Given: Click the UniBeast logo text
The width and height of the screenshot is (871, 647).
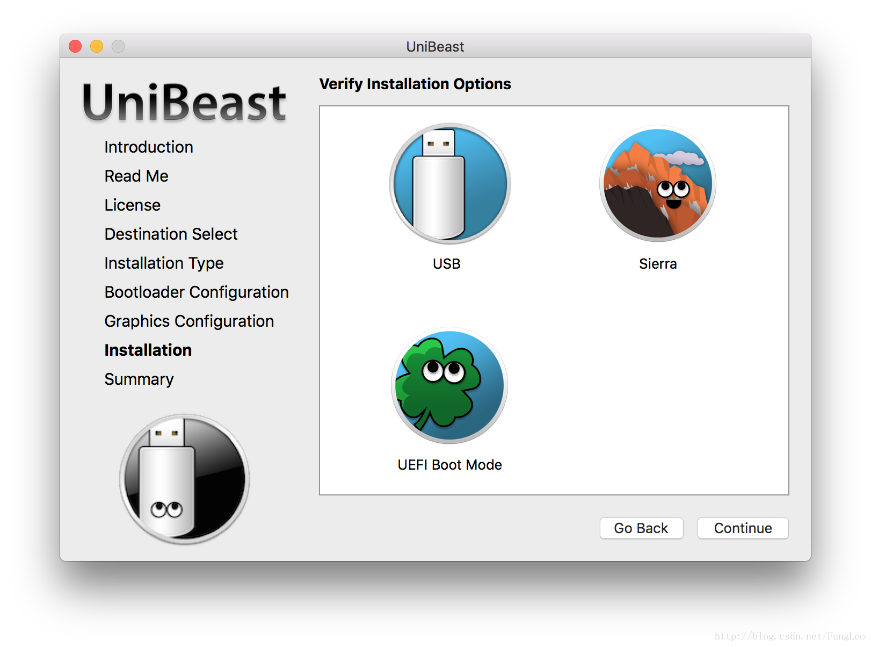Looking at the screenshot, I should (x=184, y=102).
